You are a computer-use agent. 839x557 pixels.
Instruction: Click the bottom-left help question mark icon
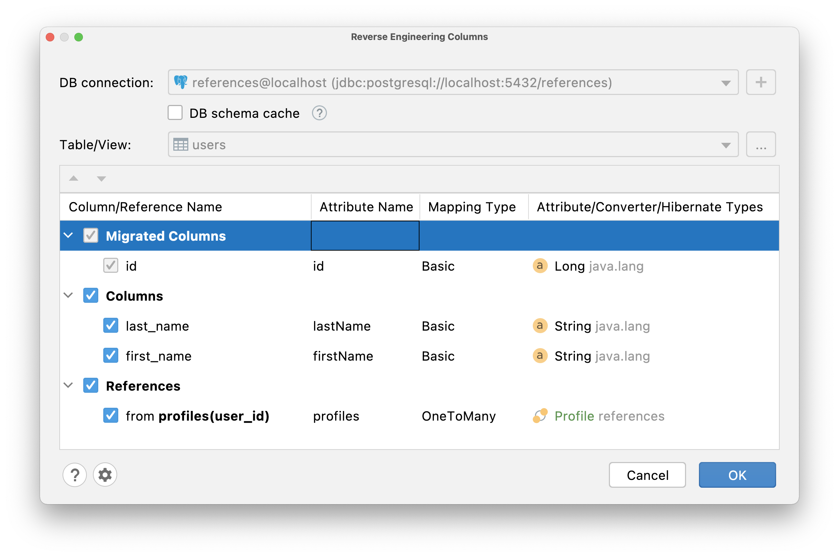(x=75, y=475)
